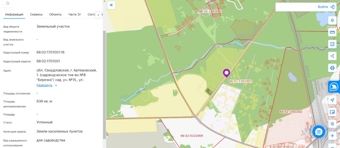Open the blue thematic map button
Screen dimensions: 340x148
click(334, 87)
